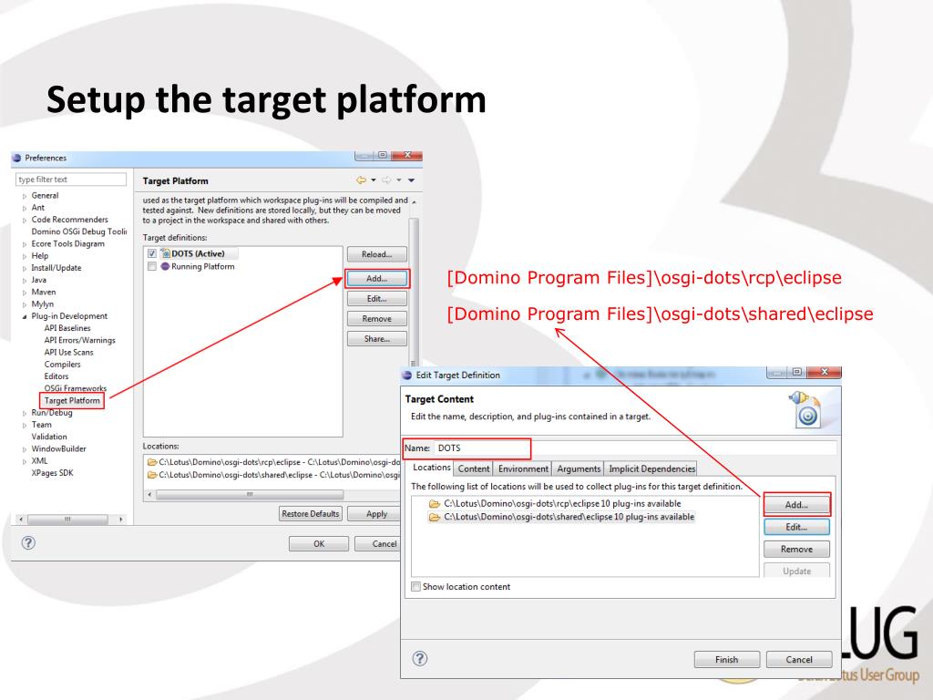Expand the XML preferences node
Screen dimensions: 933x700
coord(25,461)
